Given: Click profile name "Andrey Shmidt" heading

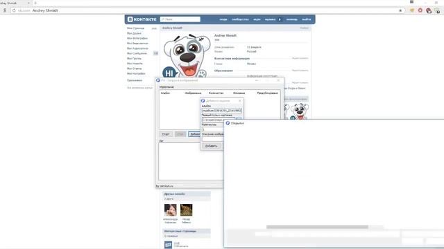Looking at the screenshot, I should [225, 35].
